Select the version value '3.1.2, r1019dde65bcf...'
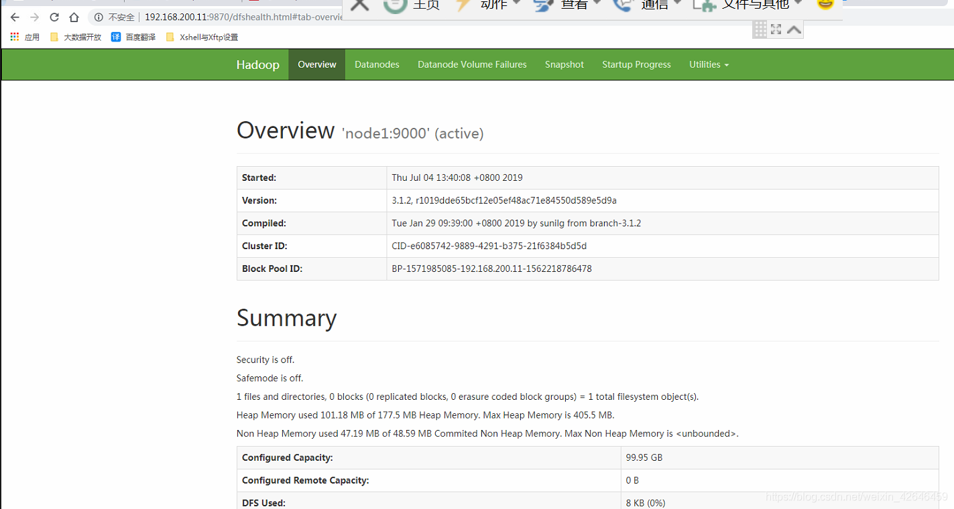954x509 pixels. [x=504, y=201]
